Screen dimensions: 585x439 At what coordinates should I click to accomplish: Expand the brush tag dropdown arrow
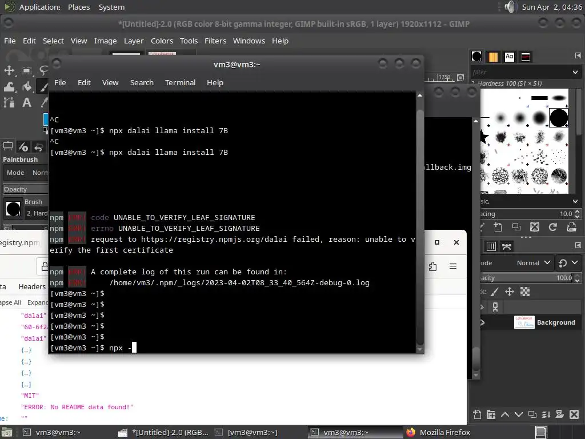point(575,201)
